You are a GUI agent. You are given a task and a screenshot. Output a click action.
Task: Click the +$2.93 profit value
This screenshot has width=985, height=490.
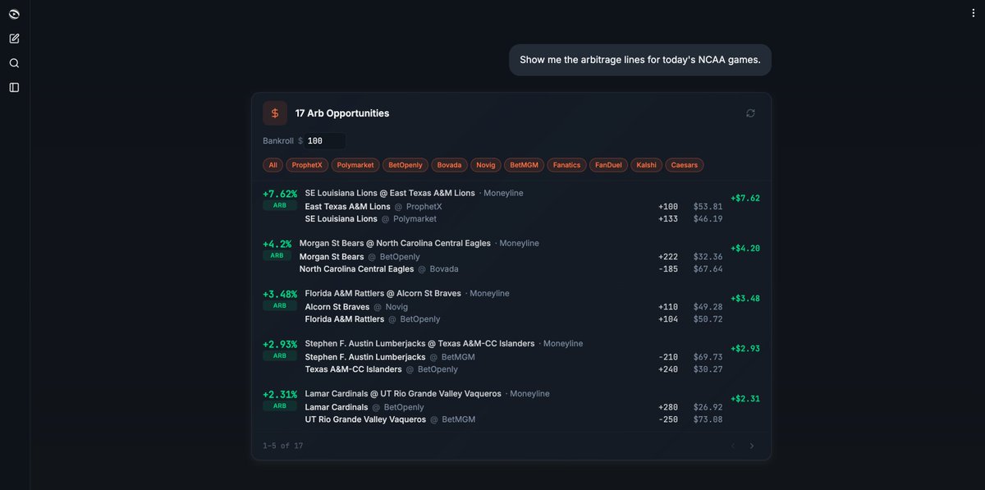pos(745,348)
